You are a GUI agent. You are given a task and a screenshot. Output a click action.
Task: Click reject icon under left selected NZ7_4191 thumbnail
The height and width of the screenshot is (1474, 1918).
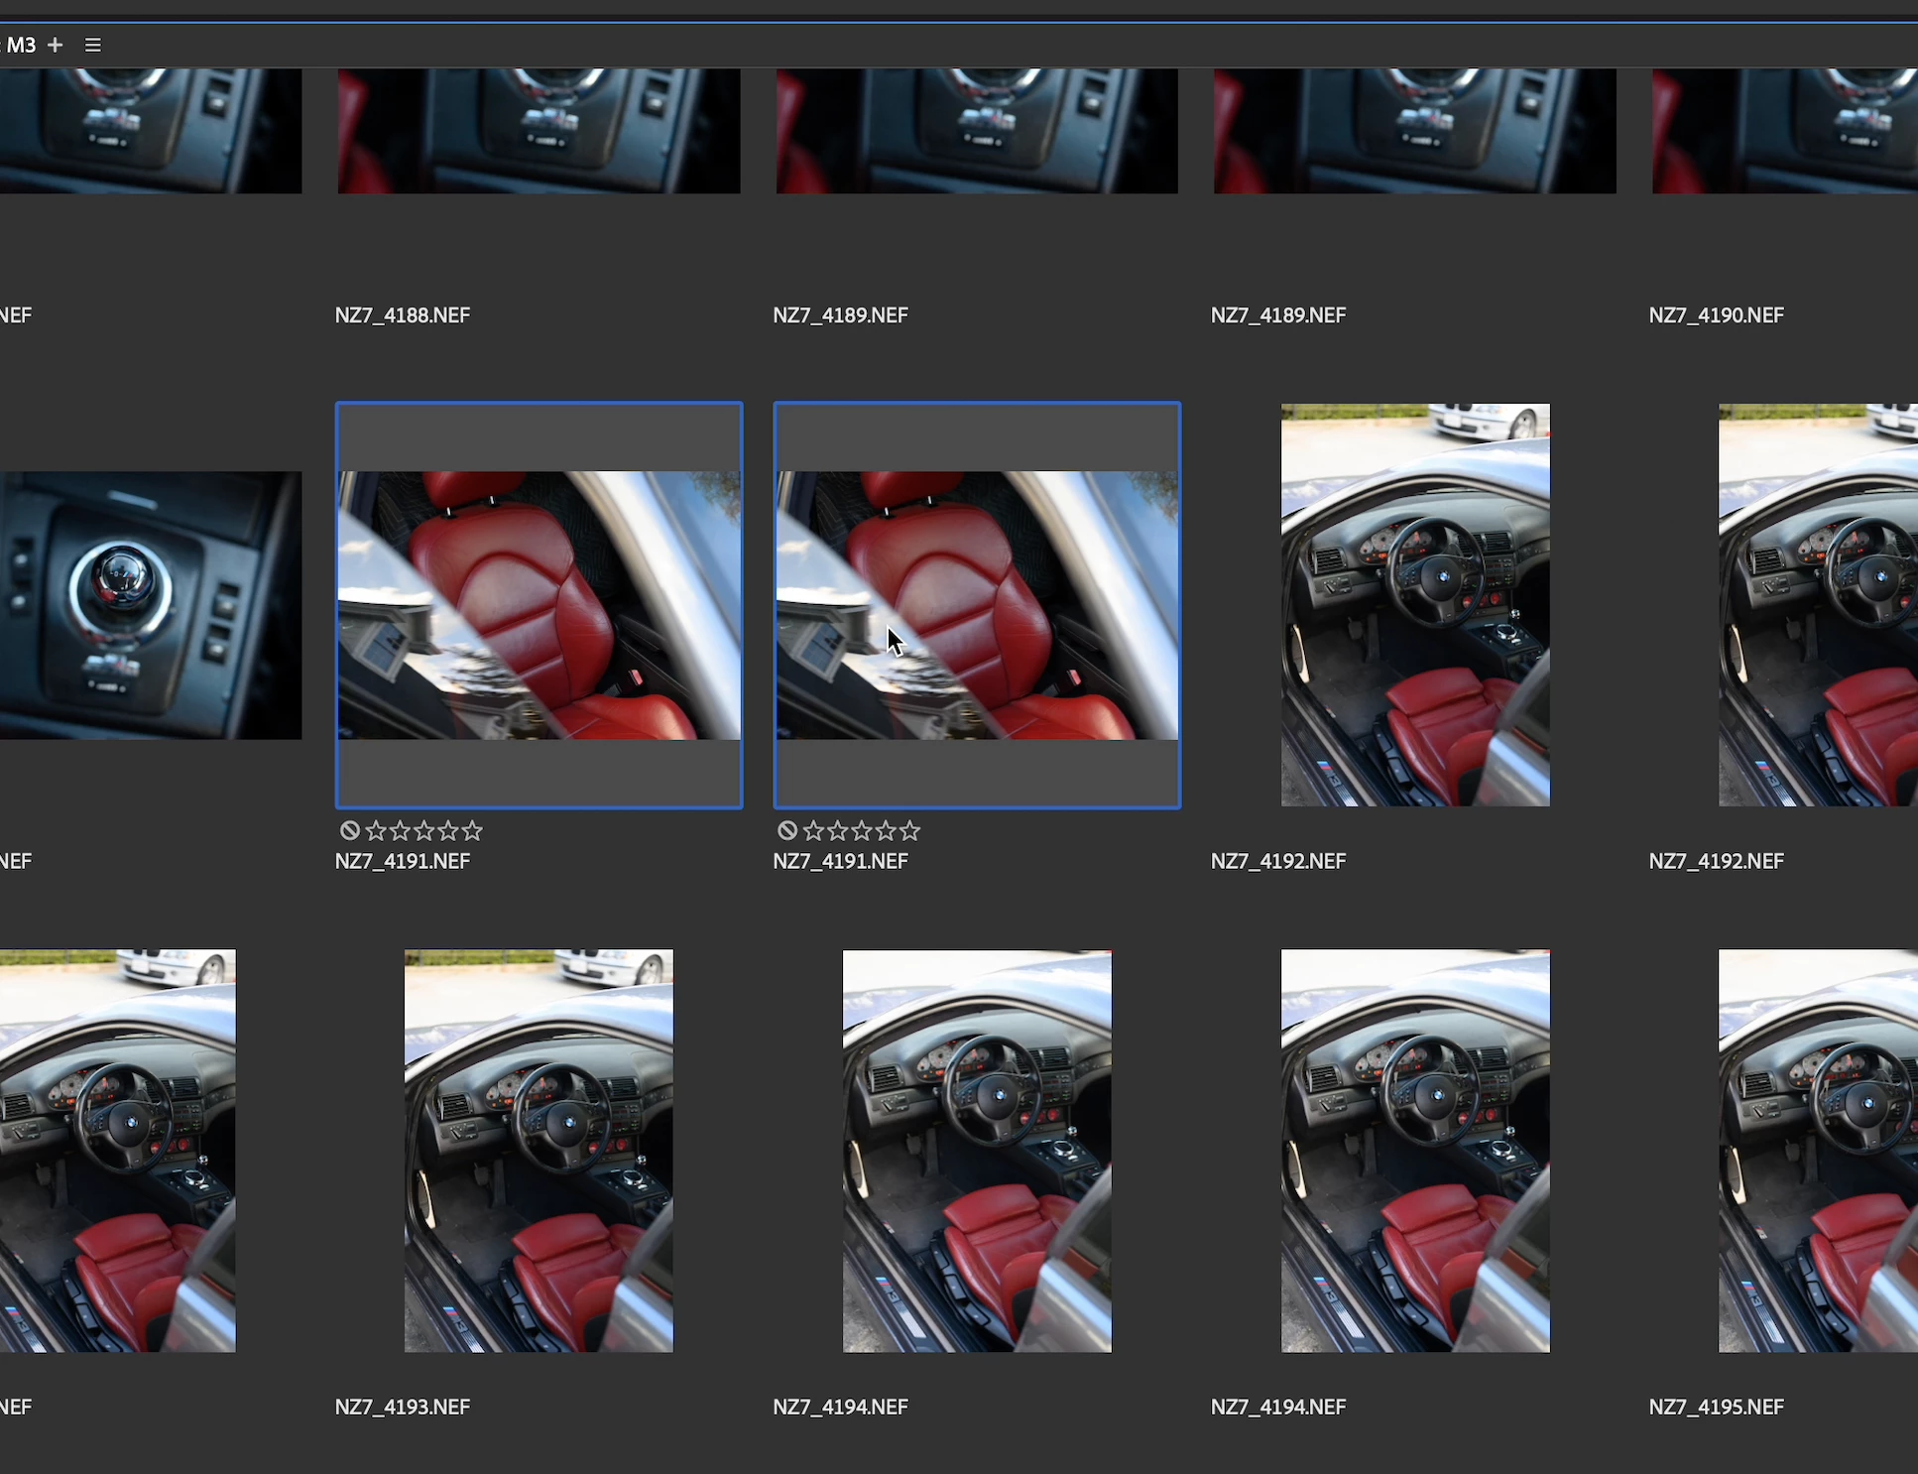tap(349, 830)
